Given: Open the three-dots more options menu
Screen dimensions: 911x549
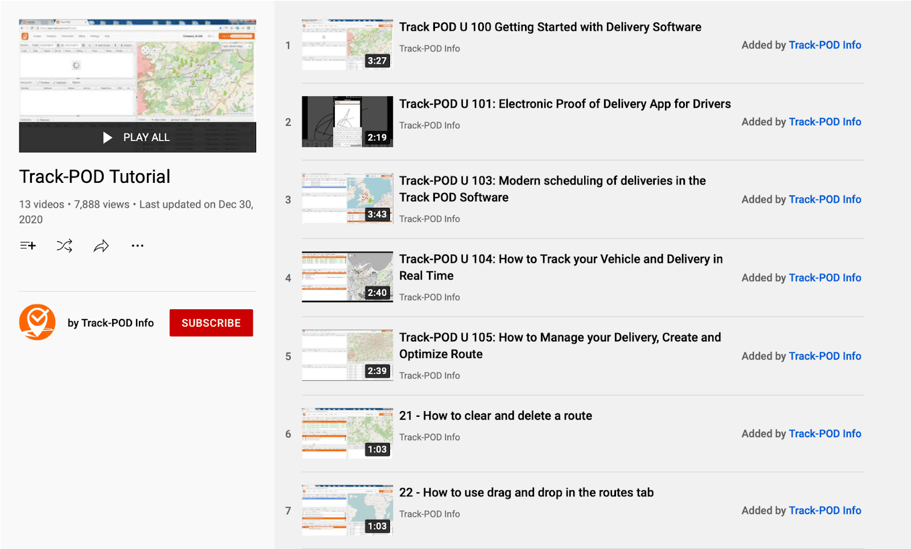Looking at the screenshot, I should point(137,245).
